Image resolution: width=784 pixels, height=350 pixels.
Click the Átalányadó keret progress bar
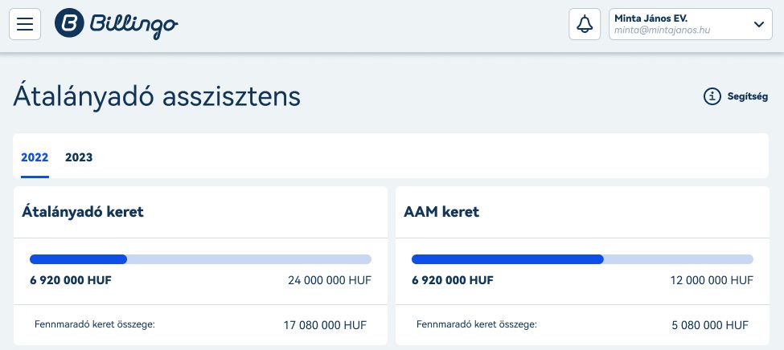[x=200, y=259]
